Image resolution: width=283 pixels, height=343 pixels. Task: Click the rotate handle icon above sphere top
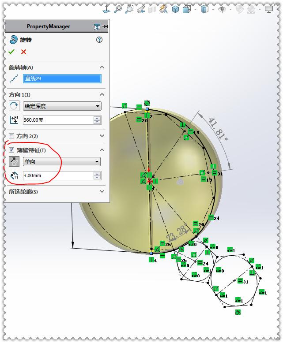click(x=147, y=103)
